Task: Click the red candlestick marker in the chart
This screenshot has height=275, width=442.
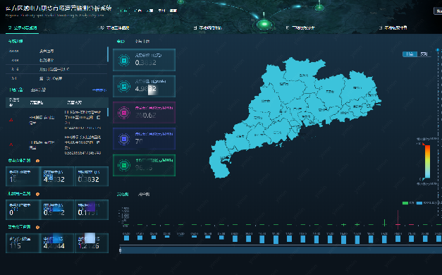Action: [398, 219]
